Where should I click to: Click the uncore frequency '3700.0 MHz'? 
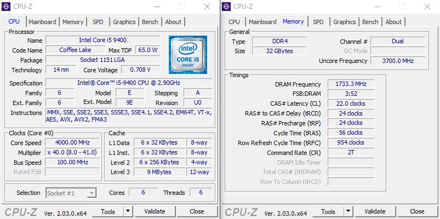click(x=398, y=61)
